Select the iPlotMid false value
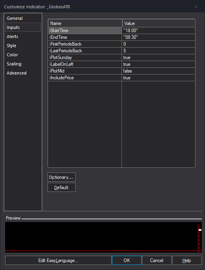This screenshot has height=270, width=205. click(x=158, y=71)
